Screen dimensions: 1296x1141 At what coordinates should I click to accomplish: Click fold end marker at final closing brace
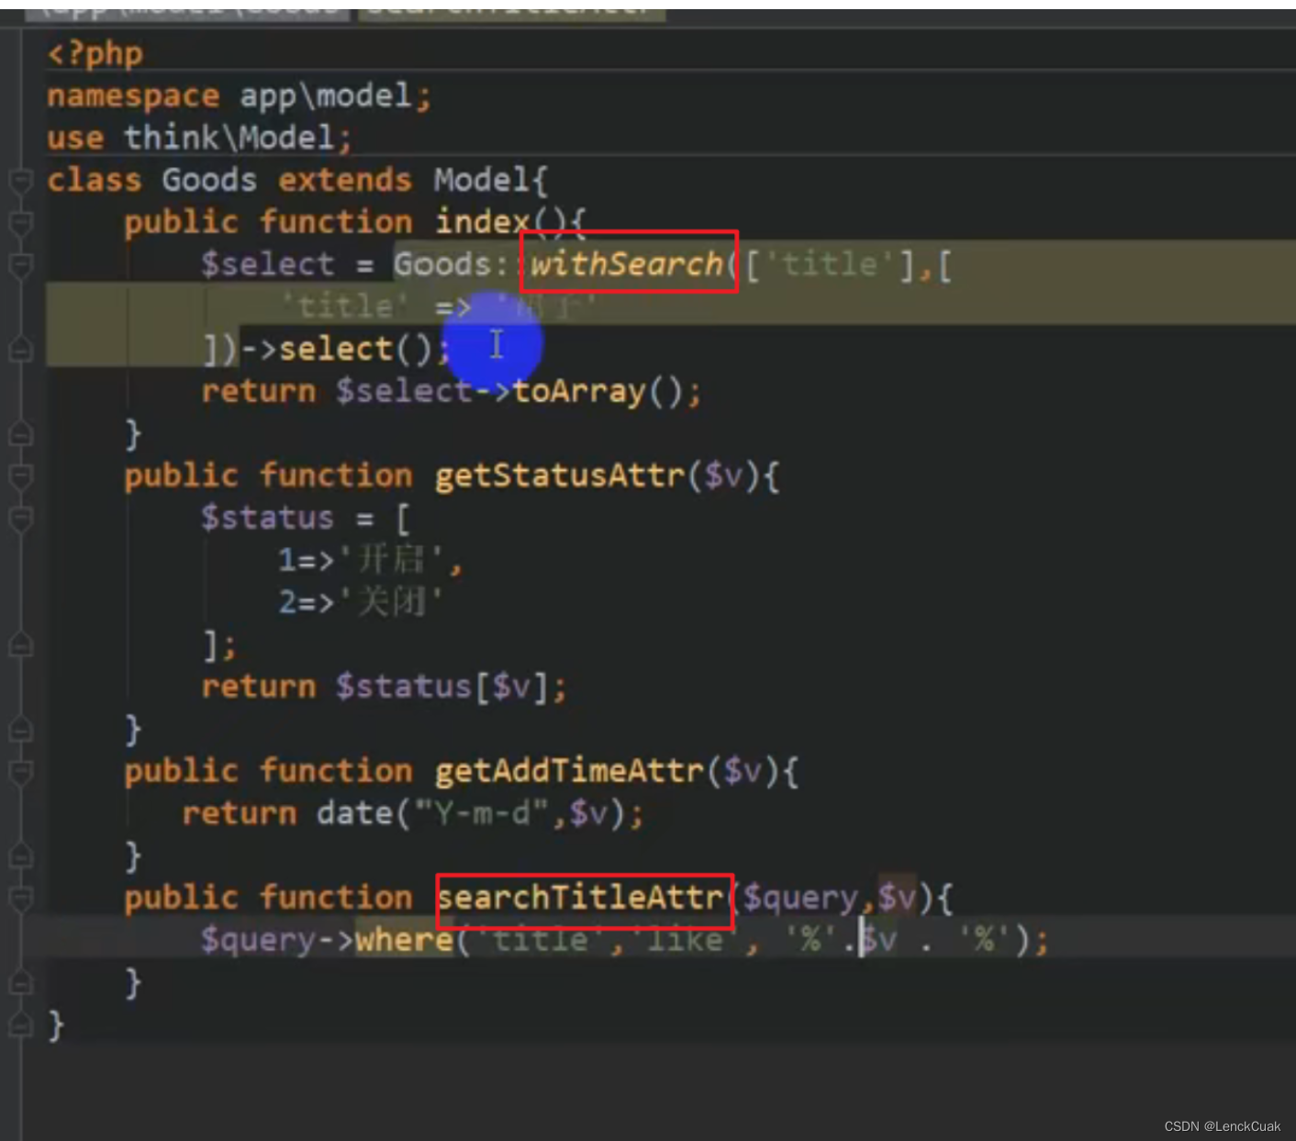pyautogui.click(x=20, y=1024)
